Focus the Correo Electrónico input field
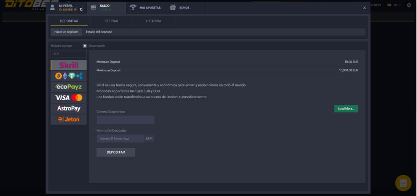Image resolution: width=417 pixels, height=196 pixels. coord(125,120)
